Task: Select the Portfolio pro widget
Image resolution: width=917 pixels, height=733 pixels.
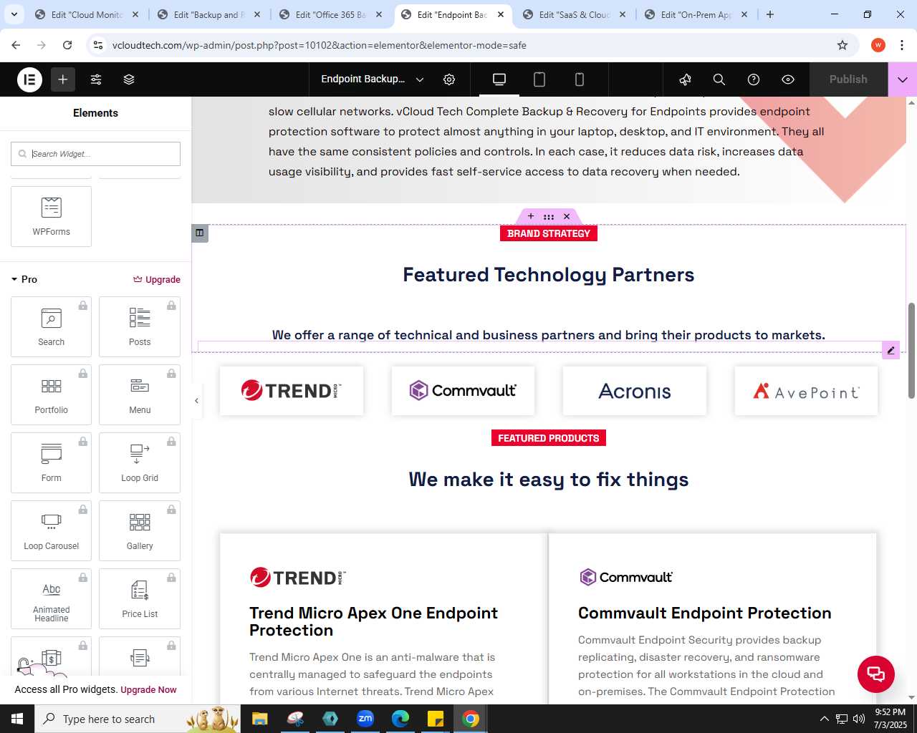Action: pos(52,394)
